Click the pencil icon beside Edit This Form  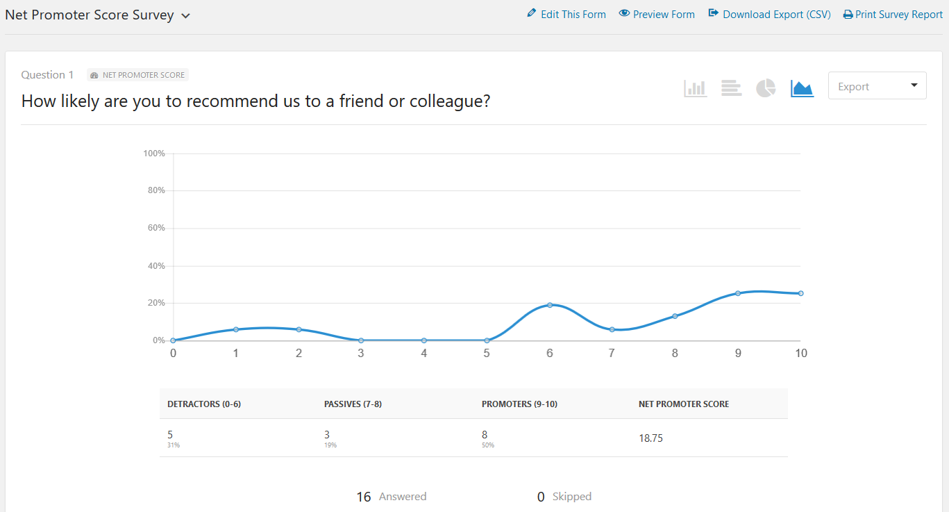click(532, 13)
